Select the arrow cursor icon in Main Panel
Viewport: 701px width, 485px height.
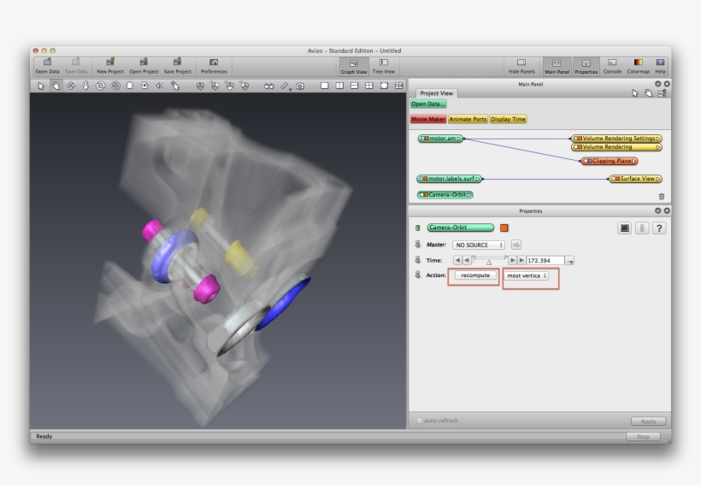click(x=635, y=93)
